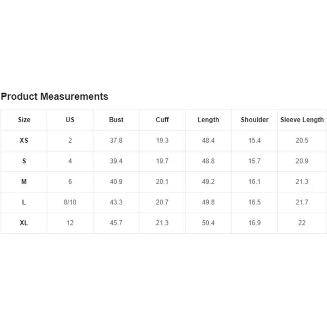Screen dimensions: 327x327
Task: Select the S size row label
Action: [24, 161]
